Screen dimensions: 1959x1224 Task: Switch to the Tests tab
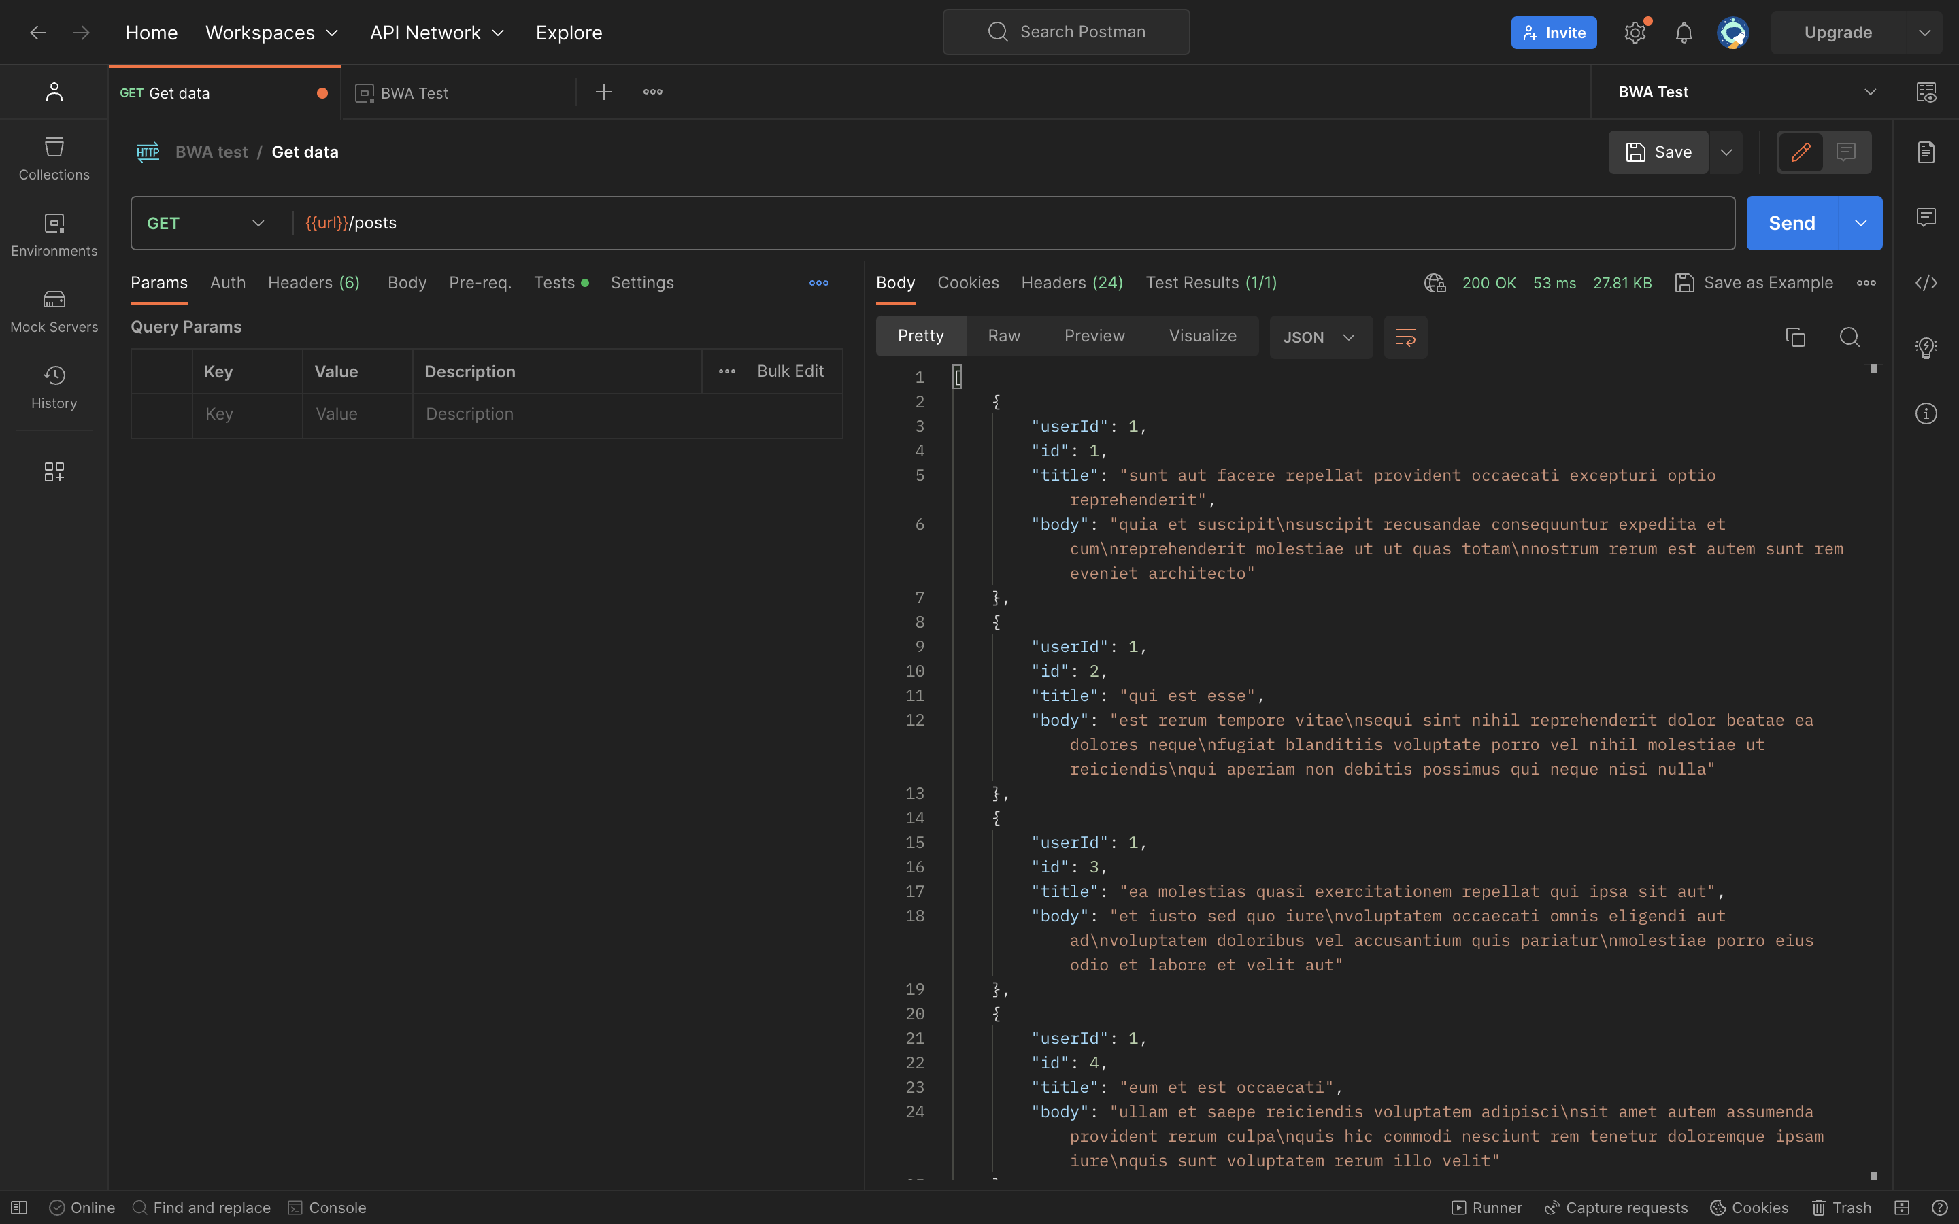[x=561, y=282]
